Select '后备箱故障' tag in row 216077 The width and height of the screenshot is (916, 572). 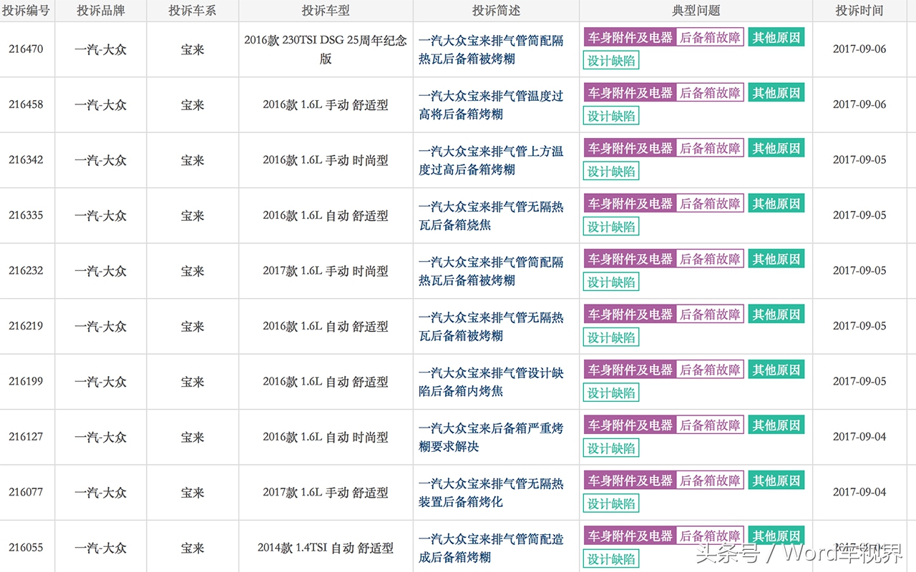pyautogui.click(x=710, y=480)
